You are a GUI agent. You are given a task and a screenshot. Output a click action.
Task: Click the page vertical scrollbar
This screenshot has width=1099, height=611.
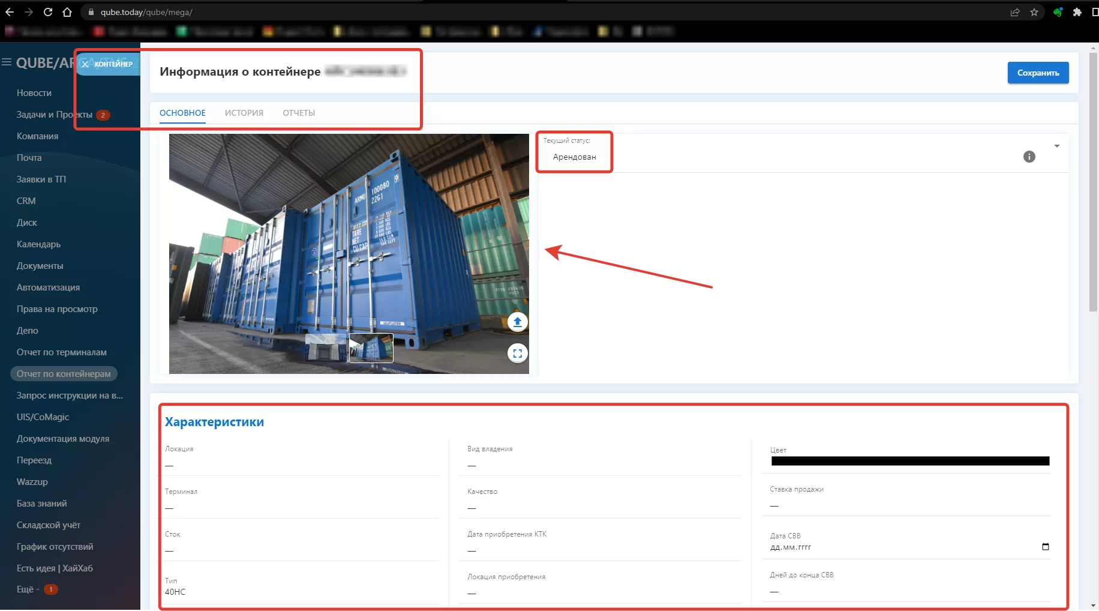pyautogui.click(x=1094, y=182)
